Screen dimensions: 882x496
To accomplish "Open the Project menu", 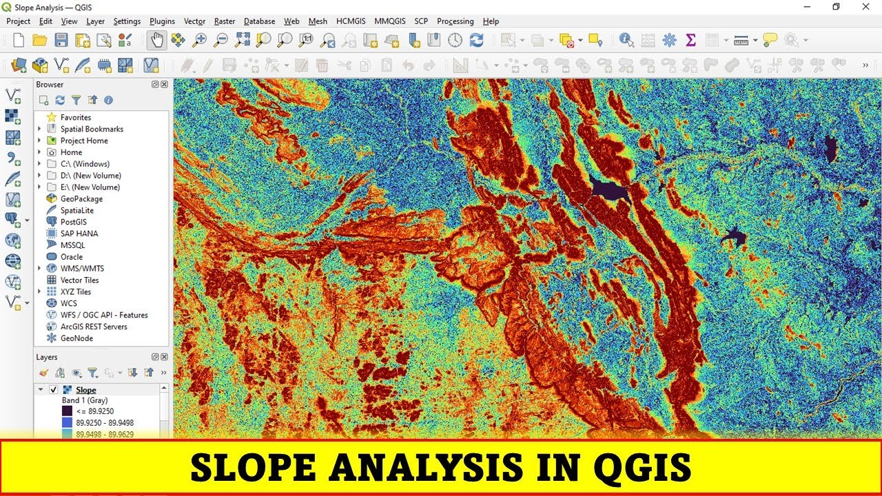I will (19, 21).
